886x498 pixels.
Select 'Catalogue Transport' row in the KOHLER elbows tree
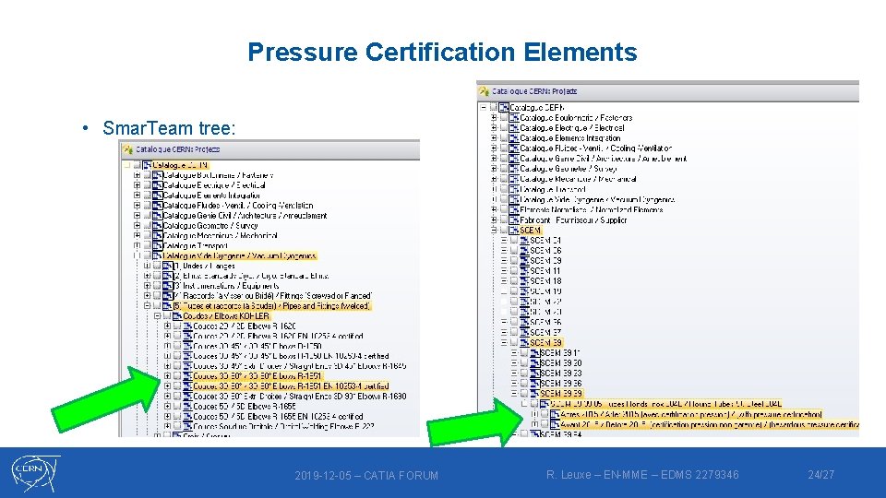tap(196, 245)
